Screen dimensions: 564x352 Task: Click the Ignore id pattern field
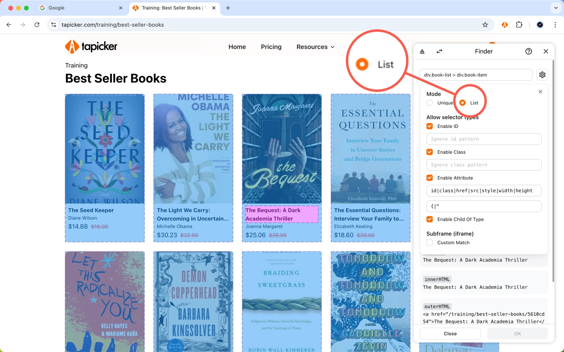coord(484,139)
